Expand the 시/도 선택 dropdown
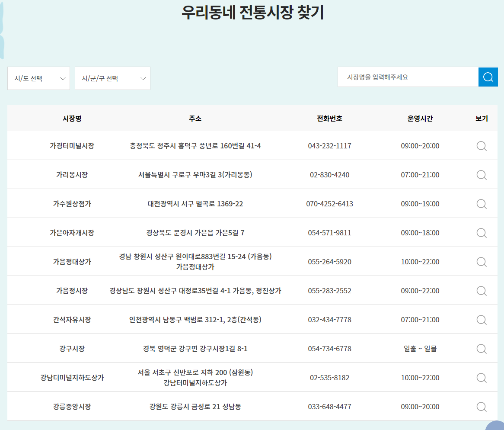Viewport: 504px width, 430px height. coord(38,78)
